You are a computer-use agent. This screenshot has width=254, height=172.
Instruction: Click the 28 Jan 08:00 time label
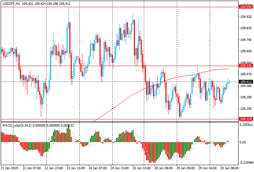tap(163, 169)
